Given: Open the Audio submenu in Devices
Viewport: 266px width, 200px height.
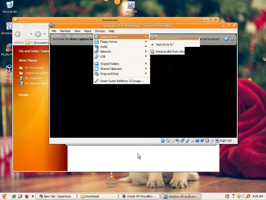Looking at the screenshot, I should (x=122, y=47).
